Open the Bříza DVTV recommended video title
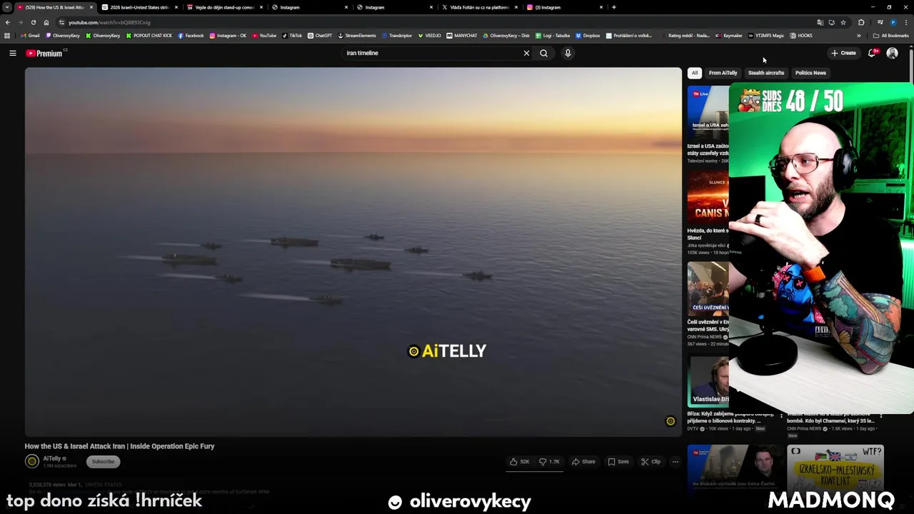The height and width of the screenshot is (514, 914). tap(730, 418)
